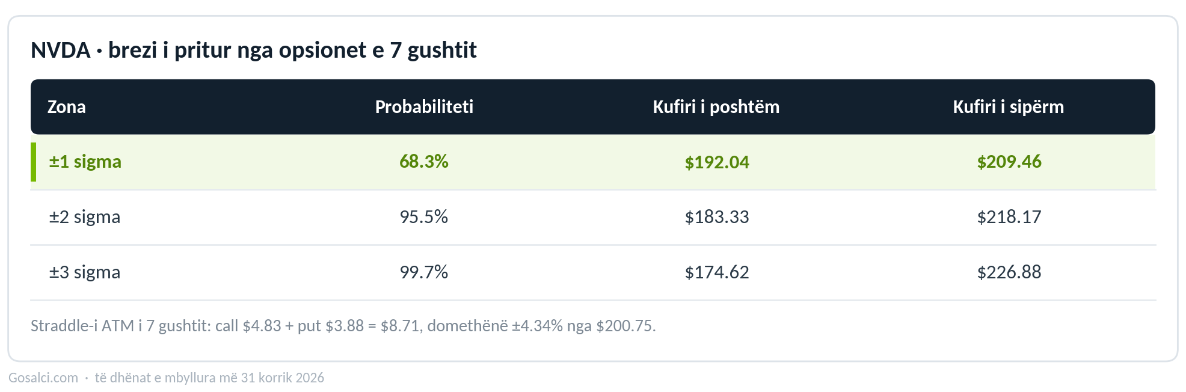This screenshot has width=1186, height=392.
Task: Select the ±3 sigma row label
Action: point(85,272)
